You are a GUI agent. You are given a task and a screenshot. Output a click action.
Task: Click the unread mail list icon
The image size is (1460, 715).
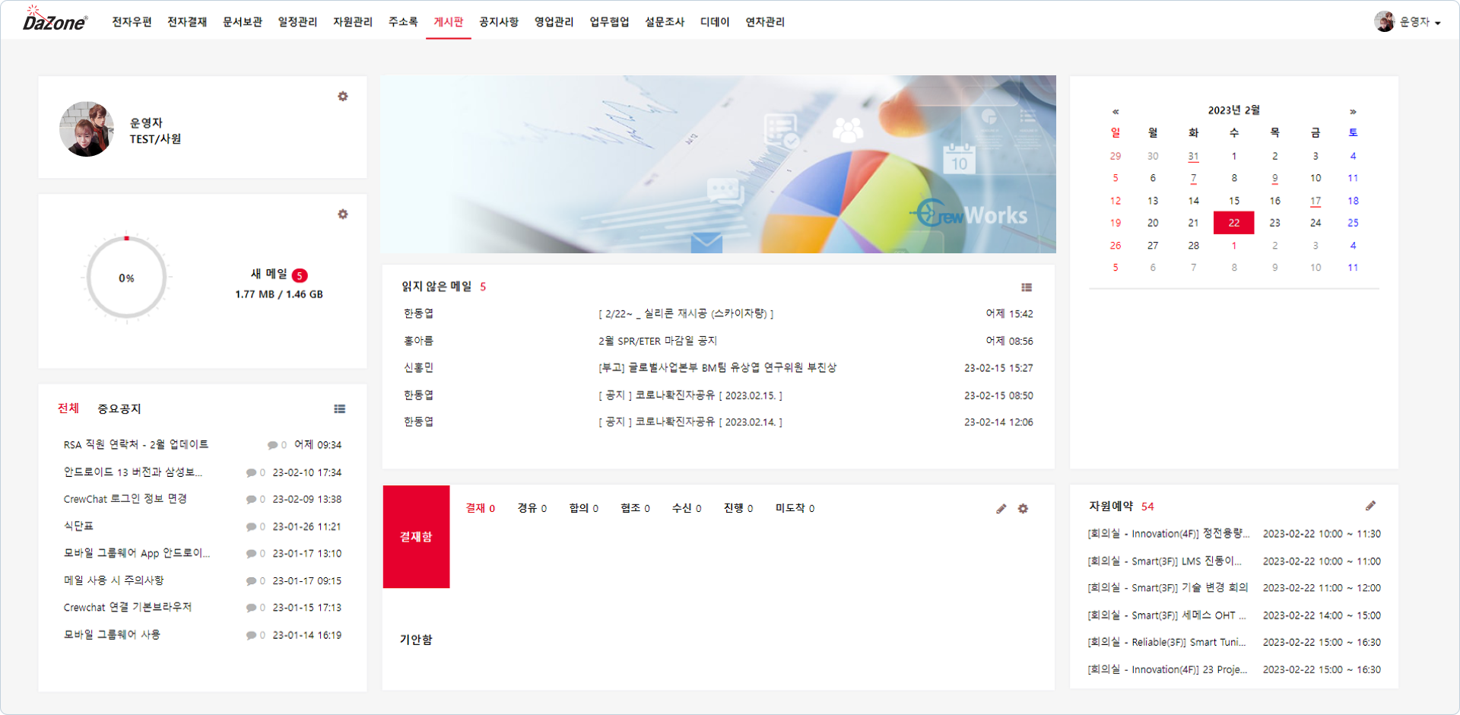click(1027, 288)
